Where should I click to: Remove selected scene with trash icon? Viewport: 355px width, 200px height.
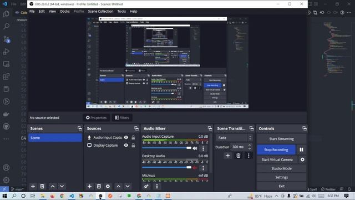point(42,186)
